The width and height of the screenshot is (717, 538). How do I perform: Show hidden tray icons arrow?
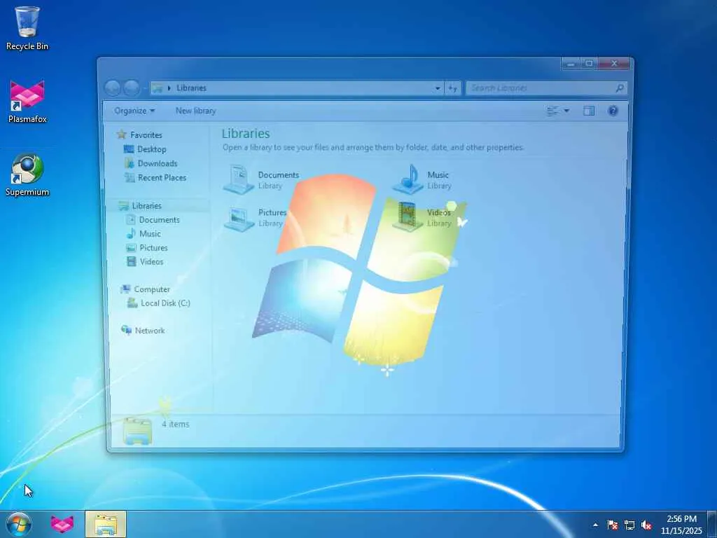[x=595, y=525]
